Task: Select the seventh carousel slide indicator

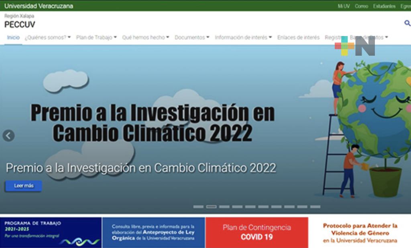Action: pyautogui.click(x=276, y=207)
